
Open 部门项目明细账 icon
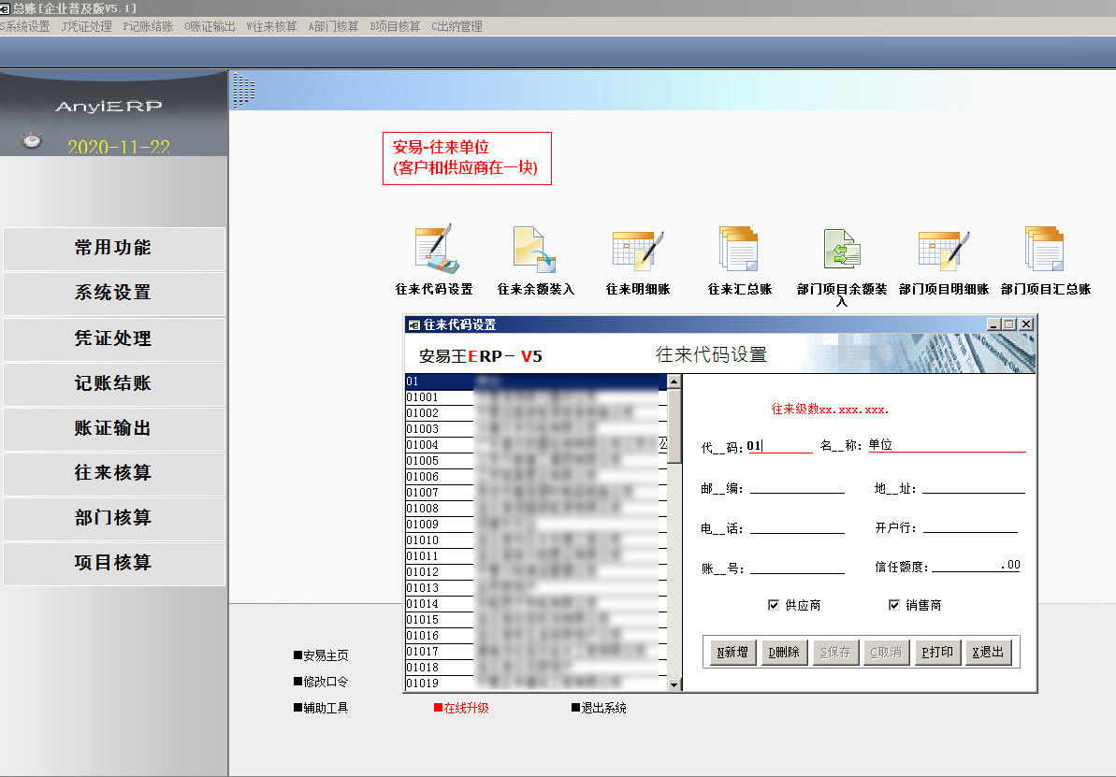coord(943,249)
